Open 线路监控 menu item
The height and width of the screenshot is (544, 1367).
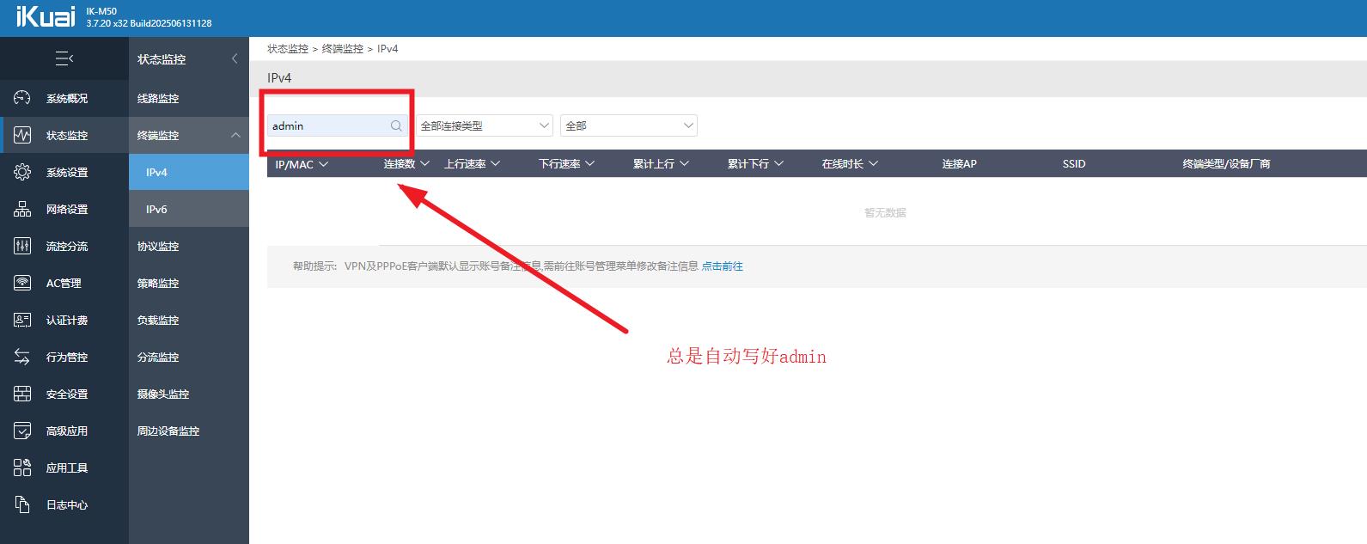tap(158, 98)
